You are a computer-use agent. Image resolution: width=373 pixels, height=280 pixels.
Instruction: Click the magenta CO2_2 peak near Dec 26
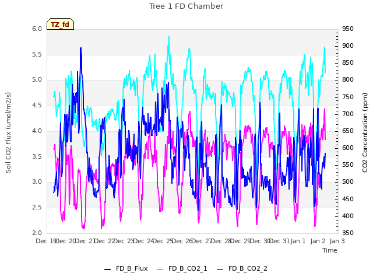[x=190, y=111]
